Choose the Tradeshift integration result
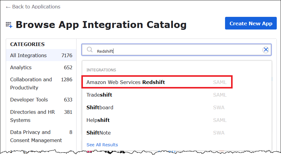This screenshot has height=155, width=281. (x=99, y=95)
